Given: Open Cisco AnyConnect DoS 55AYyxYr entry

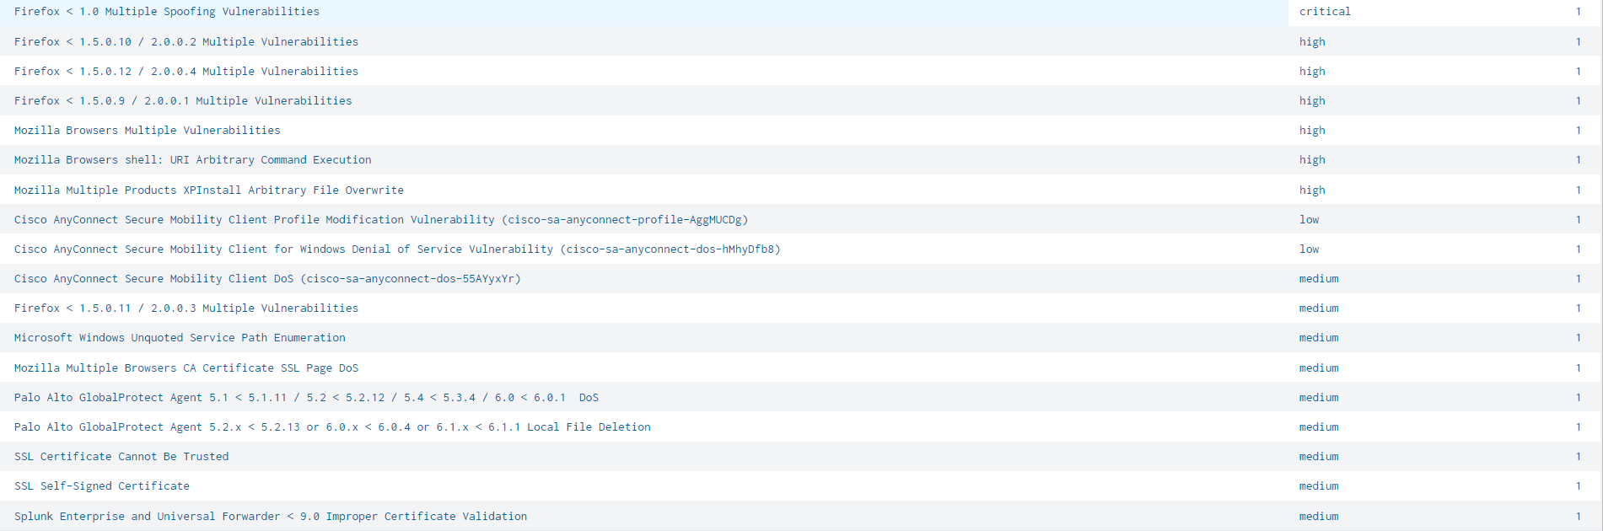Looking at the screenshot, I should 267,278.
